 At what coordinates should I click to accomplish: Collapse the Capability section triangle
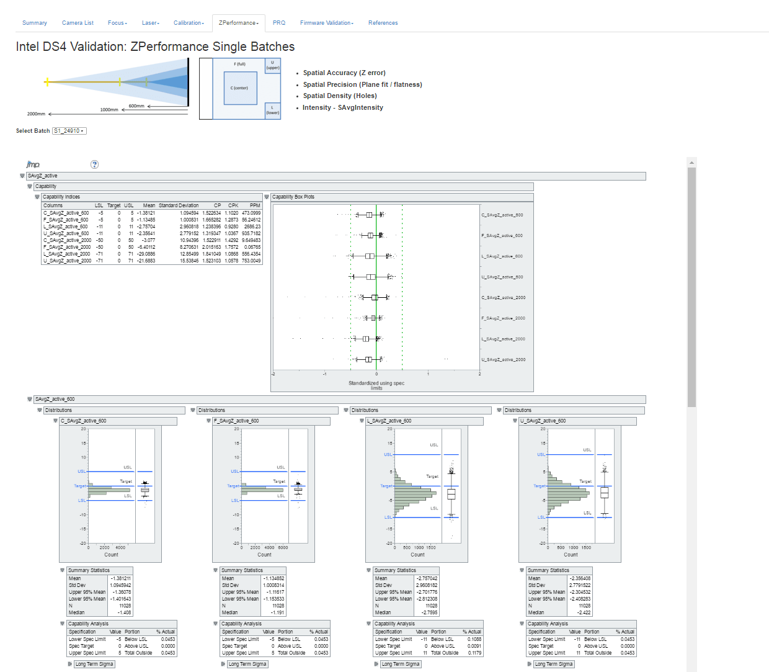[x=30, y=186]
